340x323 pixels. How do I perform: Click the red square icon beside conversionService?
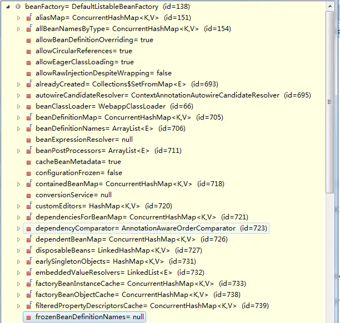click(x=29, y=196)
